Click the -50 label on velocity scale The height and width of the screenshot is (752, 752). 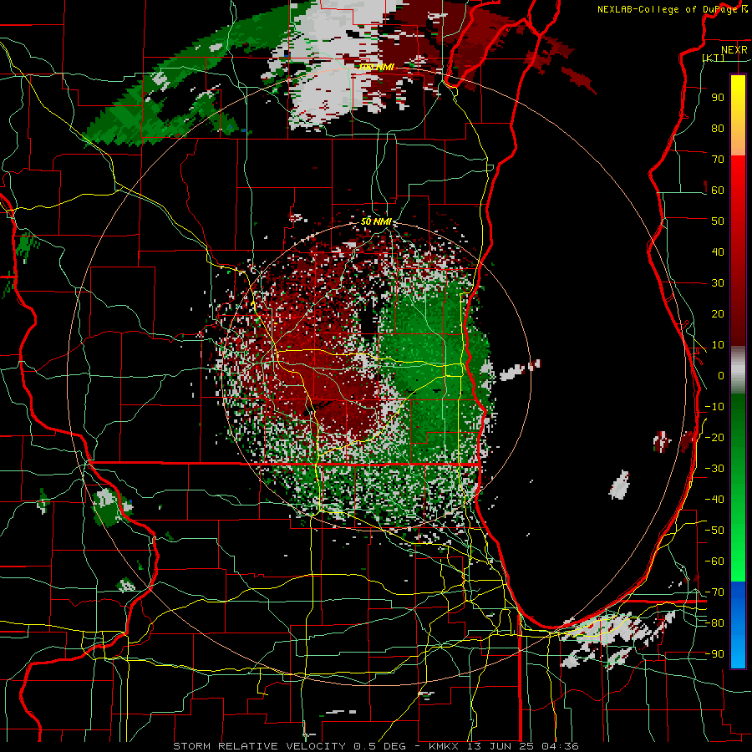click(714, 531)
